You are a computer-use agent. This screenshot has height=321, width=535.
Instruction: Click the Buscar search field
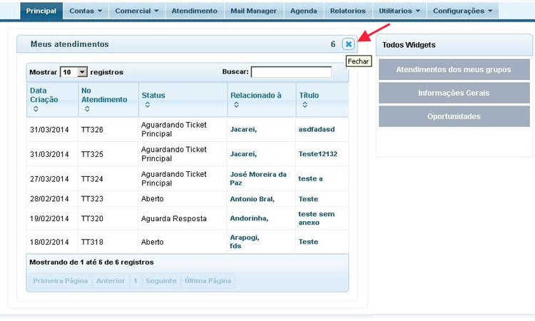point(291,72)
